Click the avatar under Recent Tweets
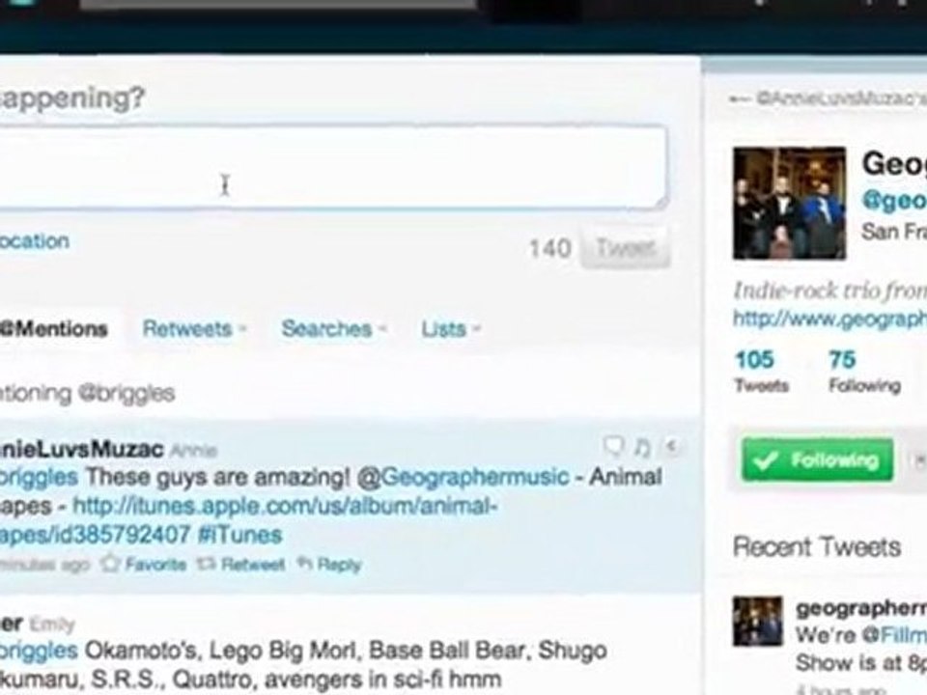The image size is (927, 695). (x=757, y=621)
